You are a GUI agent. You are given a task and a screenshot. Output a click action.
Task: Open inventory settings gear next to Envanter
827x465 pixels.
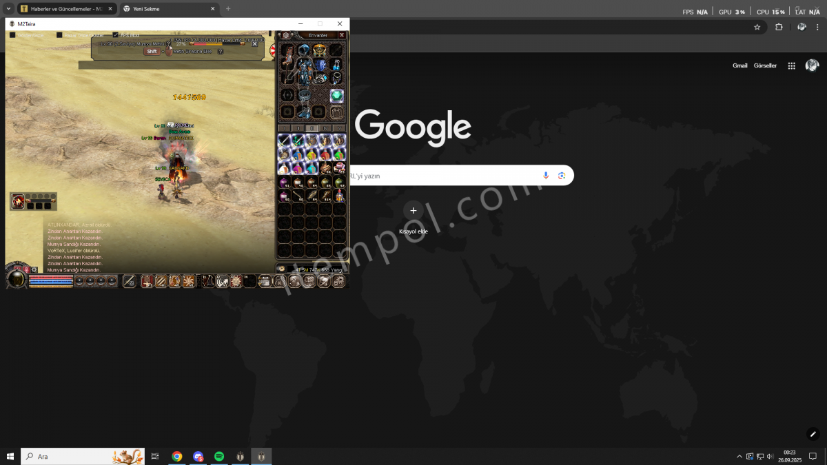(286, 35)
